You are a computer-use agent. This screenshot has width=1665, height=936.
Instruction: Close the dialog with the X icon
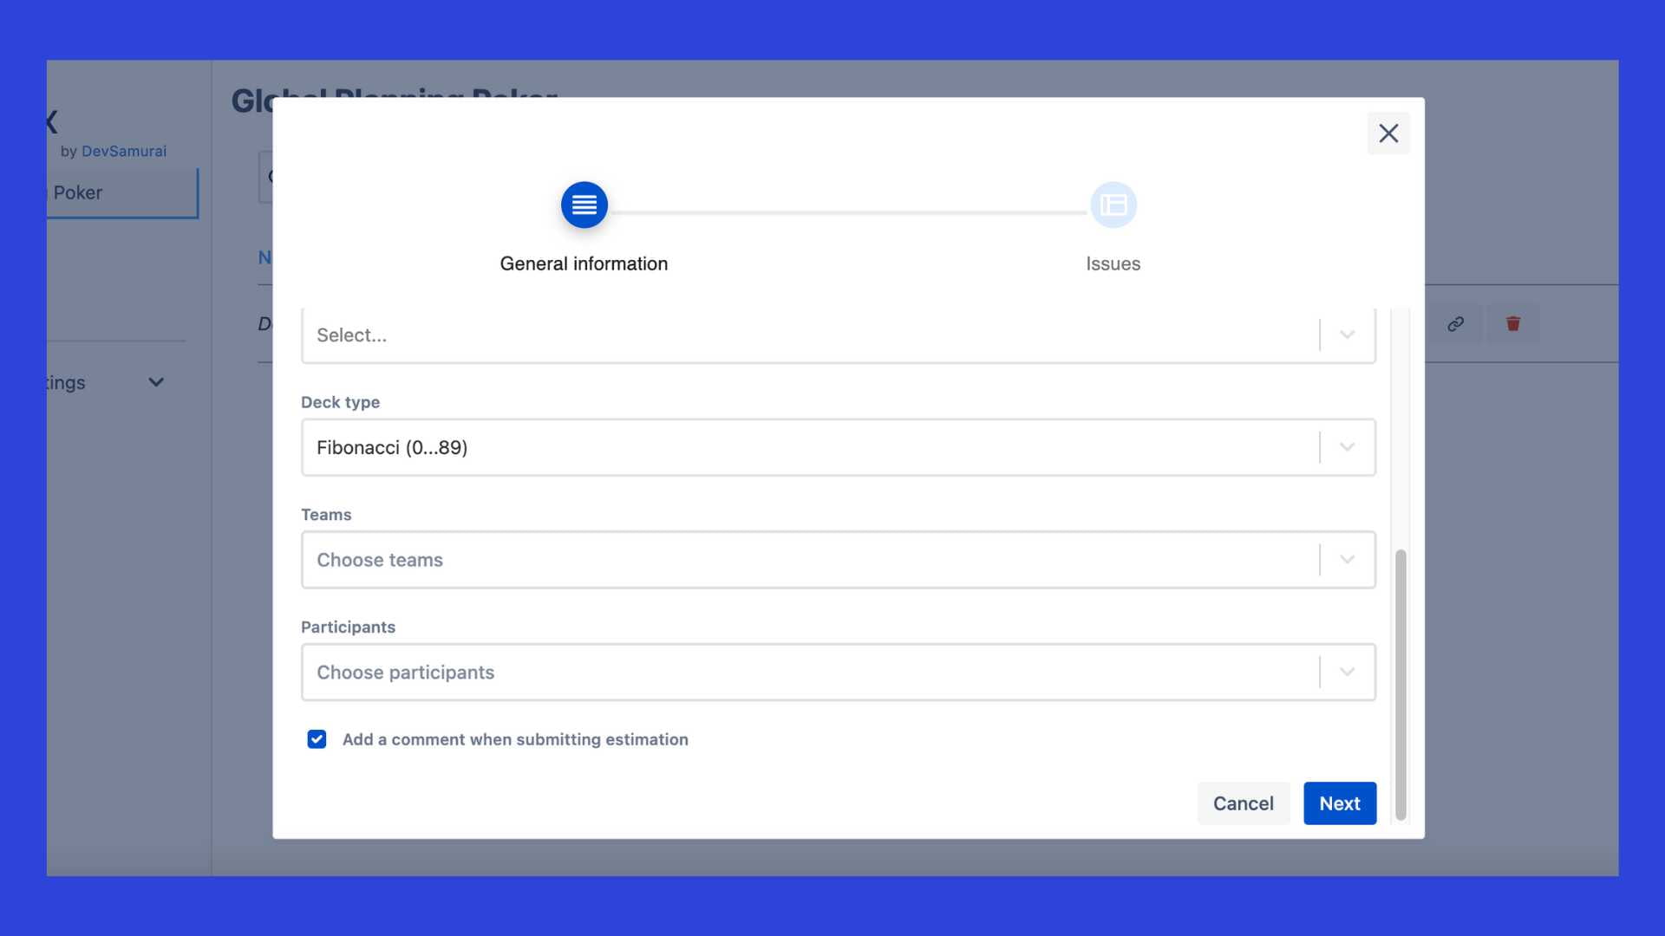[x=1388, y=133]
